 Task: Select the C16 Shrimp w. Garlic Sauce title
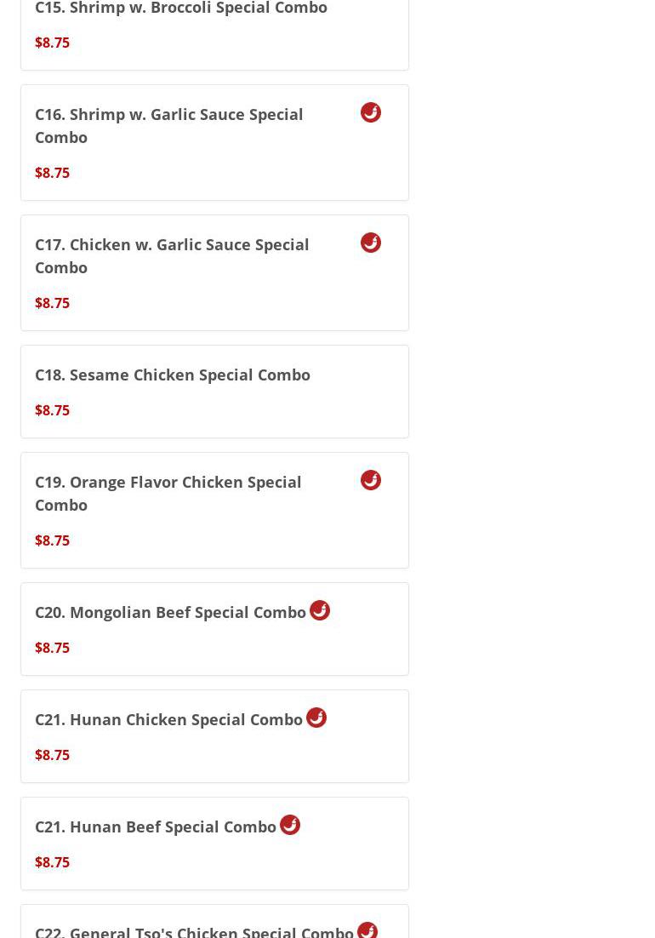(x=168, y=125)
